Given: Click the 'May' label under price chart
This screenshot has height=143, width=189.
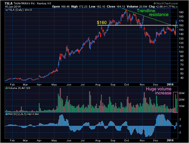Looking at the screenshot, I should 54,85.
